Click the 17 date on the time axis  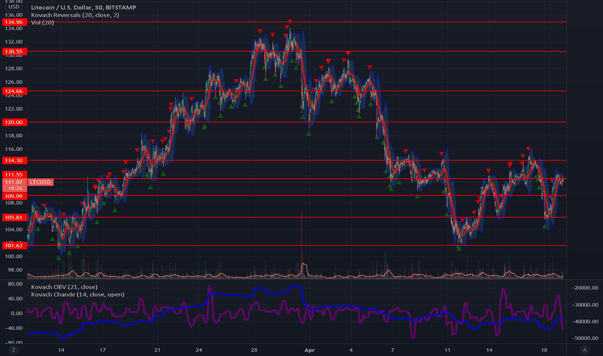pos(103,350)
